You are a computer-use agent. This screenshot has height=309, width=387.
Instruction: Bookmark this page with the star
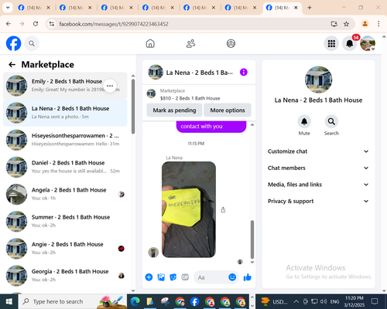[x=346, y=24]
